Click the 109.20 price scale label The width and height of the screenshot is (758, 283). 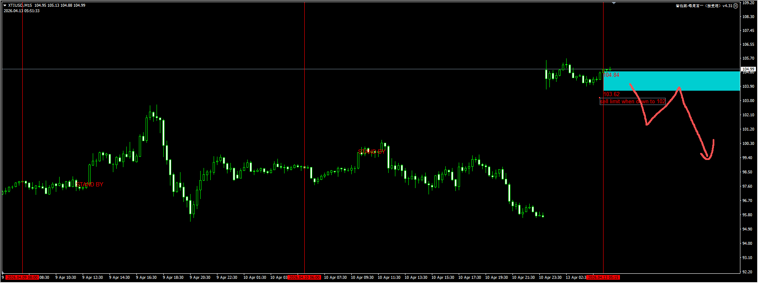(x=748, y=3)
